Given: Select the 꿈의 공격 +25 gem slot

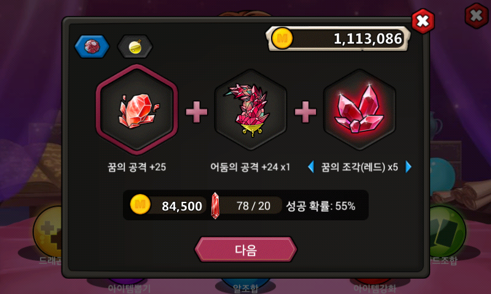Looking at the screenshot, I should click(137, 109).
